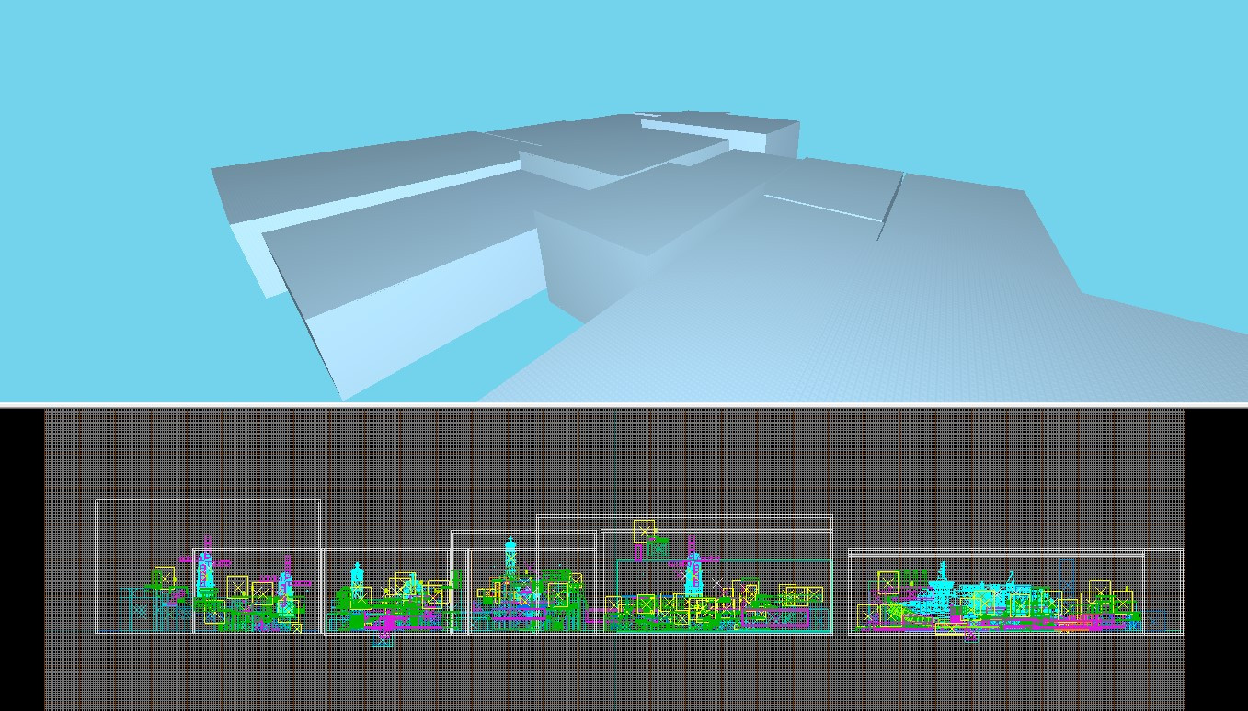Click the cyan tower symbol in the rightmost plant section

point(944,577)
